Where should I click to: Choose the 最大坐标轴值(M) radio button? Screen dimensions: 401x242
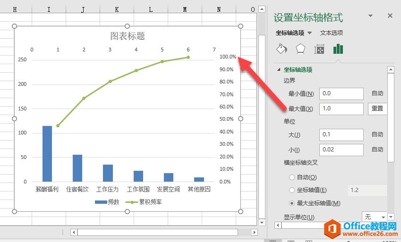click(291, 203)
